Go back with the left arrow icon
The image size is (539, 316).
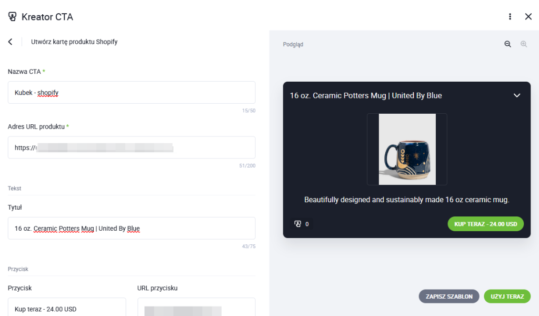tap(11, 42)
